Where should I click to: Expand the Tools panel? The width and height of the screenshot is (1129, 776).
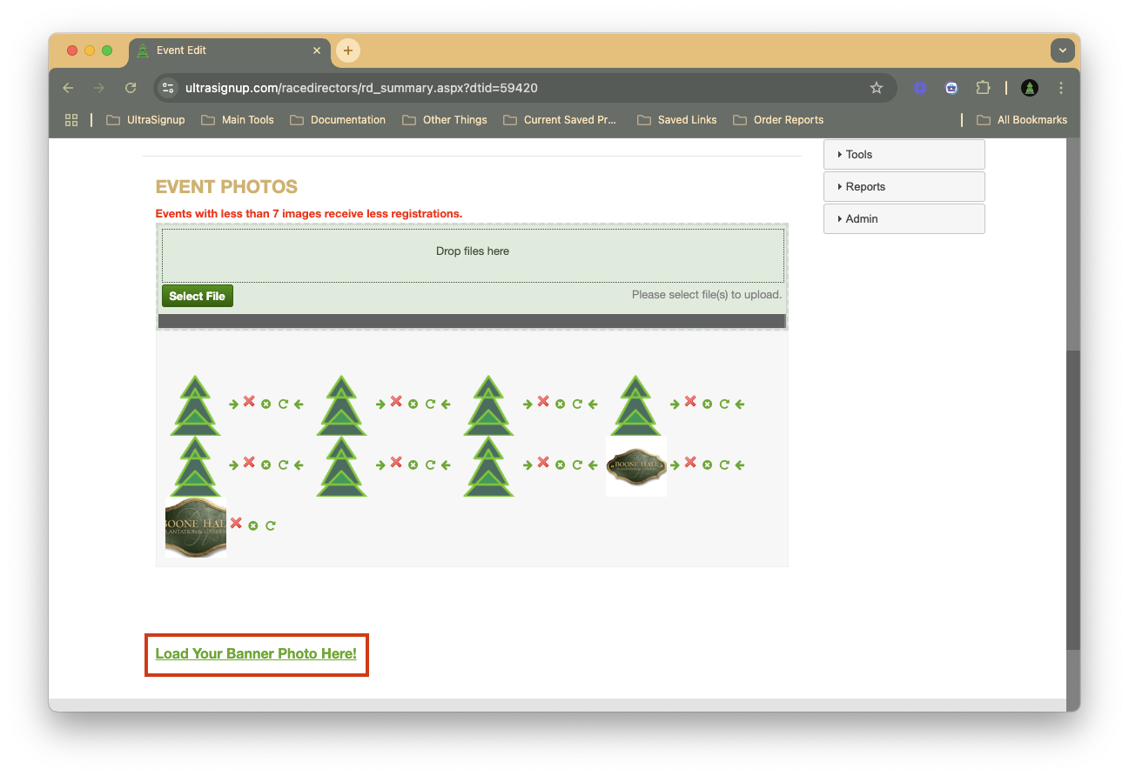904,155
